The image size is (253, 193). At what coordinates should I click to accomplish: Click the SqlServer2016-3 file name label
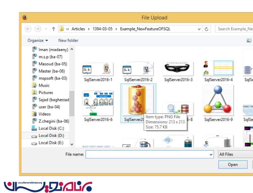pos(178,80)
